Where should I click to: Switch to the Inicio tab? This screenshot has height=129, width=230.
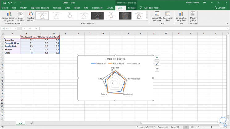click(14, 8)
